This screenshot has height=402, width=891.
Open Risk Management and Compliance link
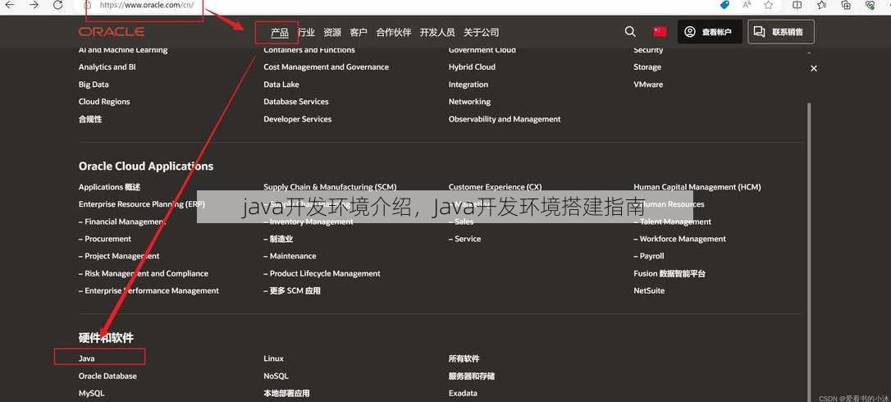tap(144, 273)
